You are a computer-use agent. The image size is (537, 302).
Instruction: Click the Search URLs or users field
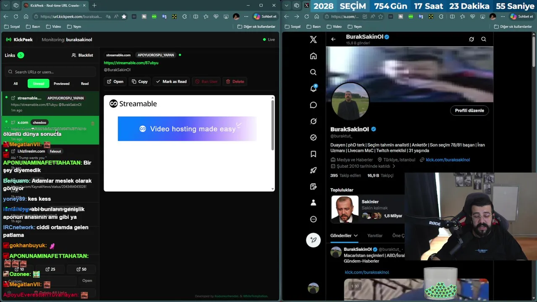pos(51,72)
